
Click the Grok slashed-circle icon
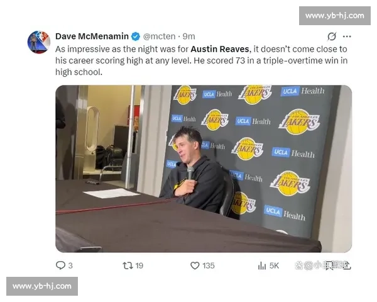click(x=332, y=36)
